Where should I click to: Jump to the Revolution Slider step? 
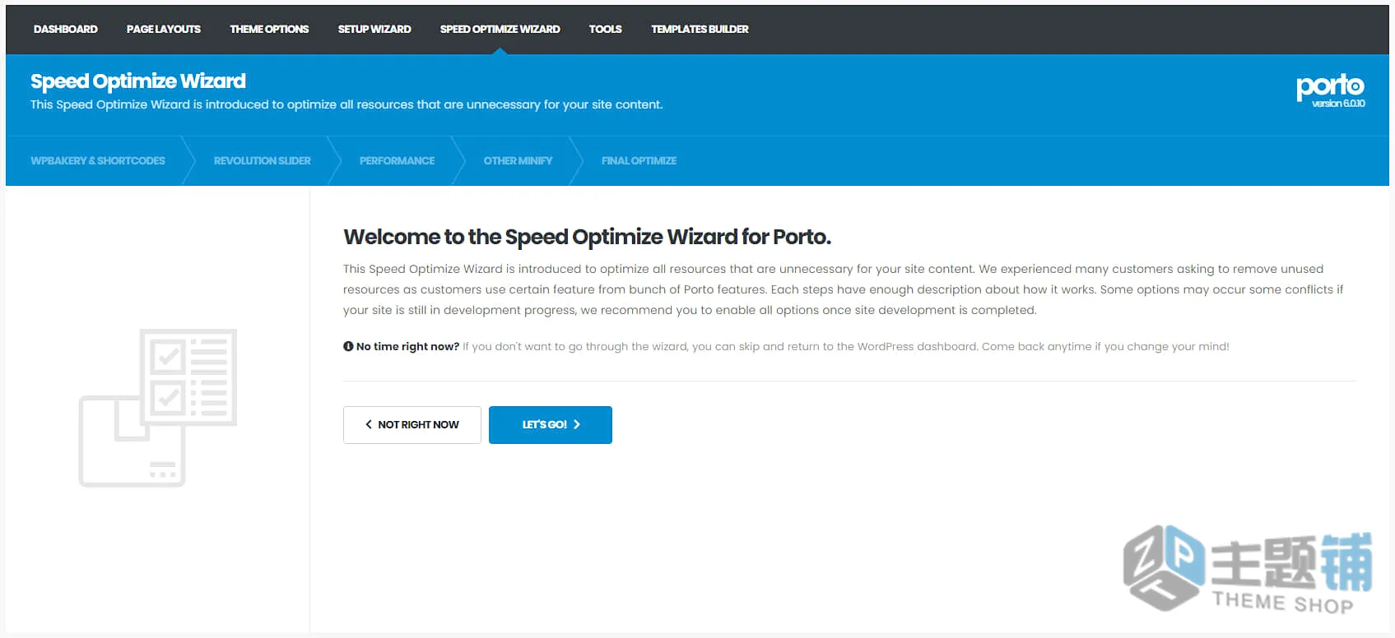pyautogui.click(x=263, y=160)
